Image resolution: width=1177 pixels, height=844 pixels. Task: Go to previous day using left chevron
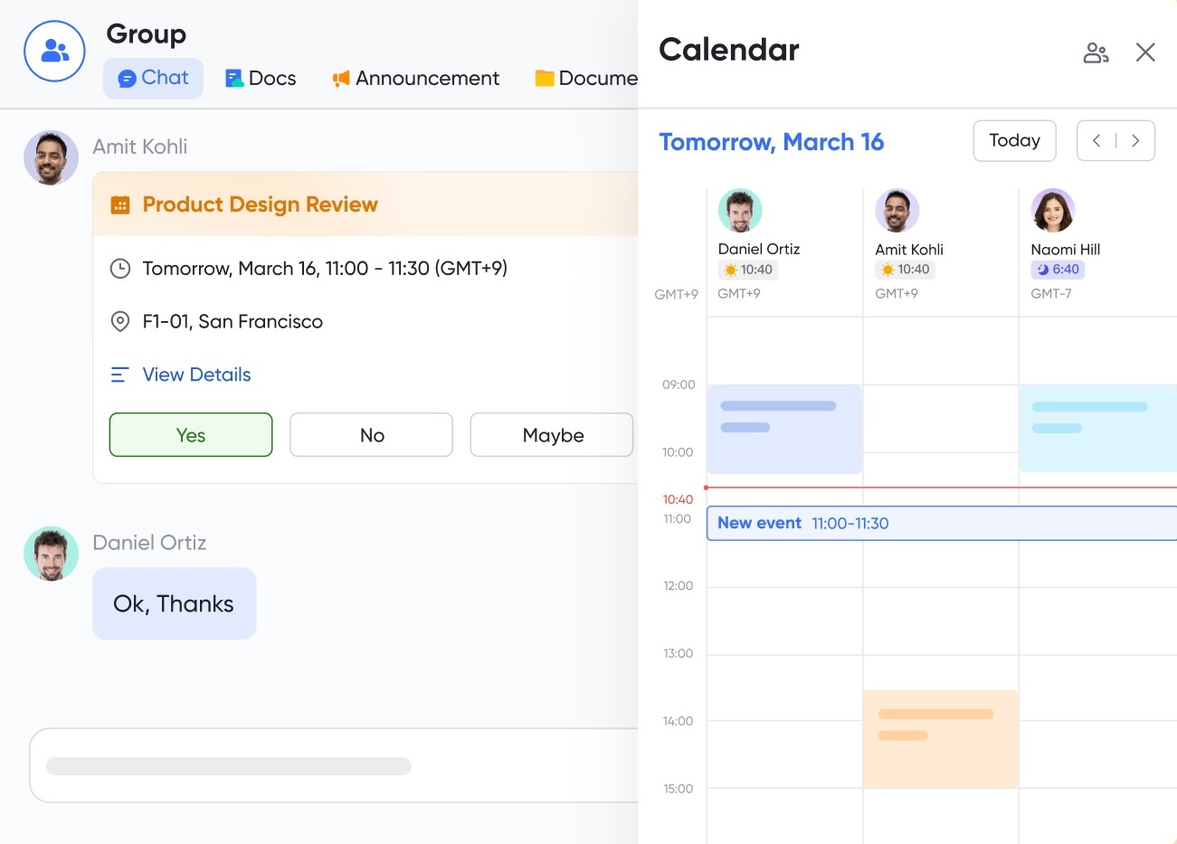click(x=1096, y=141)
